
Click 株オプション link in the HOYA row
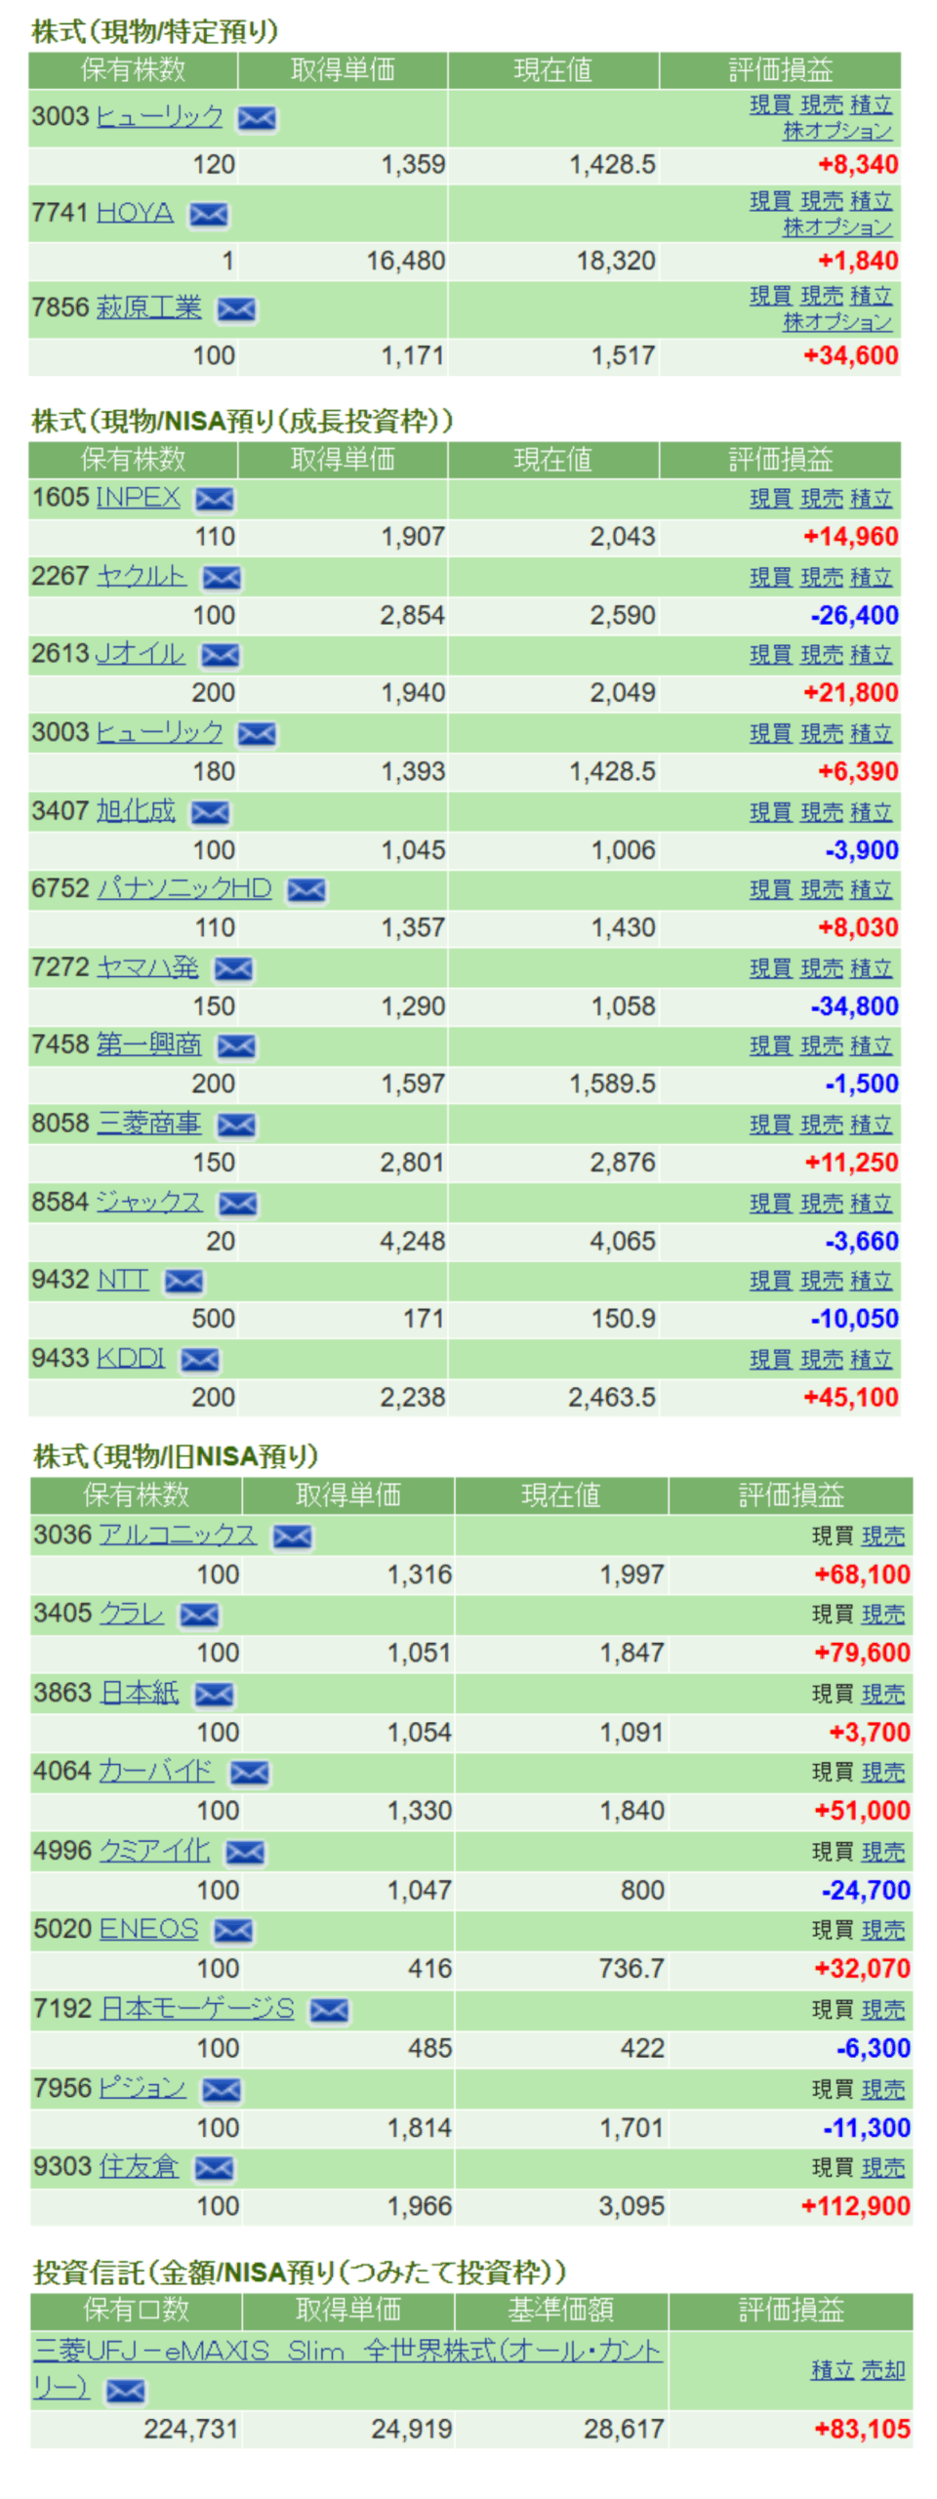coord(836,226)
